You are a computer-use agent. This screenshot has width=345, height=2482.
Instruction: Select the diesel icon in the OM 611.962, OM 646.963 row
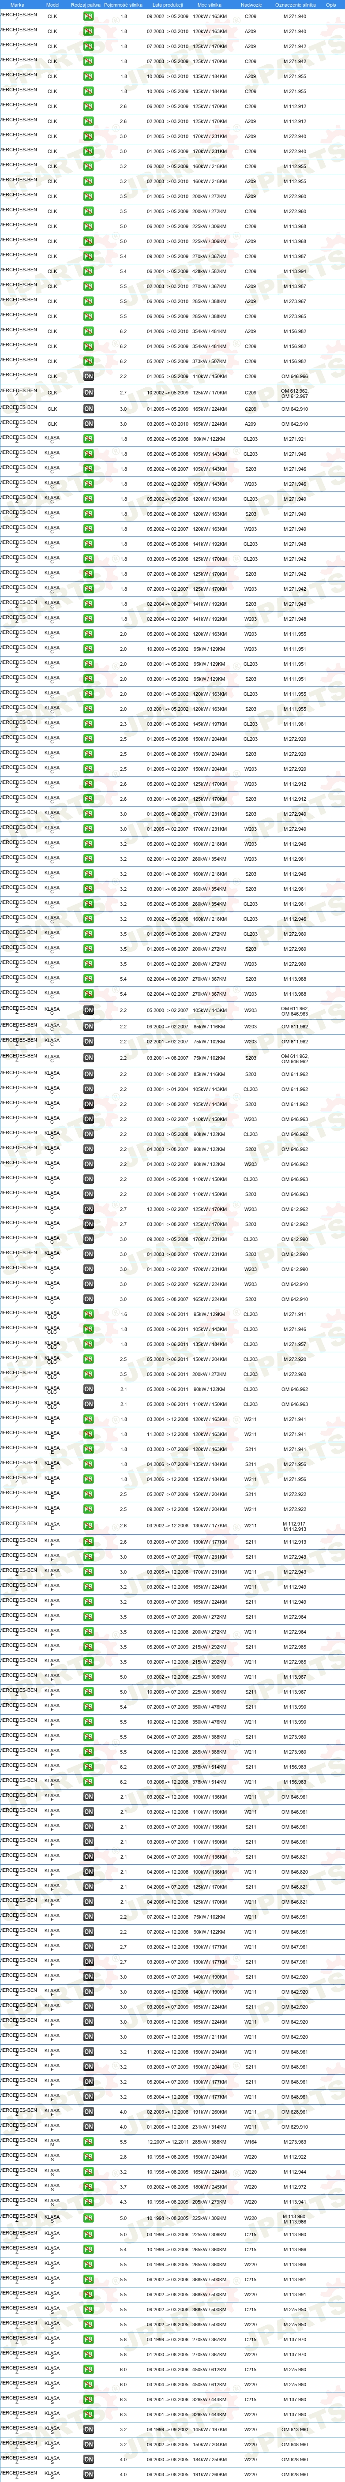click(88, 1010)
